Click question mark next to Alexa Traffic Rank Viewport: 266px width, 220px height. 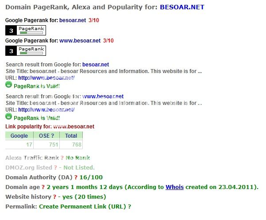pos(62,158)
